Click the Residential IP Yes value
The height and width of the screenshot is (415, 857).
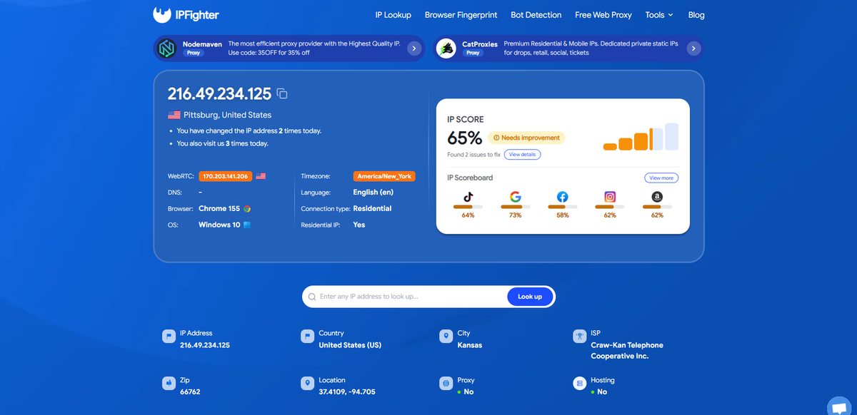click(x=359, y=225)
